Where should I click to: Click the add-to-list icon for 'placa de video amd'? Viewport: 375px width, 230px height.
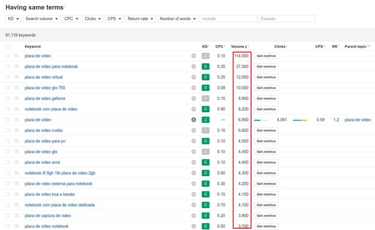(17, 162)
